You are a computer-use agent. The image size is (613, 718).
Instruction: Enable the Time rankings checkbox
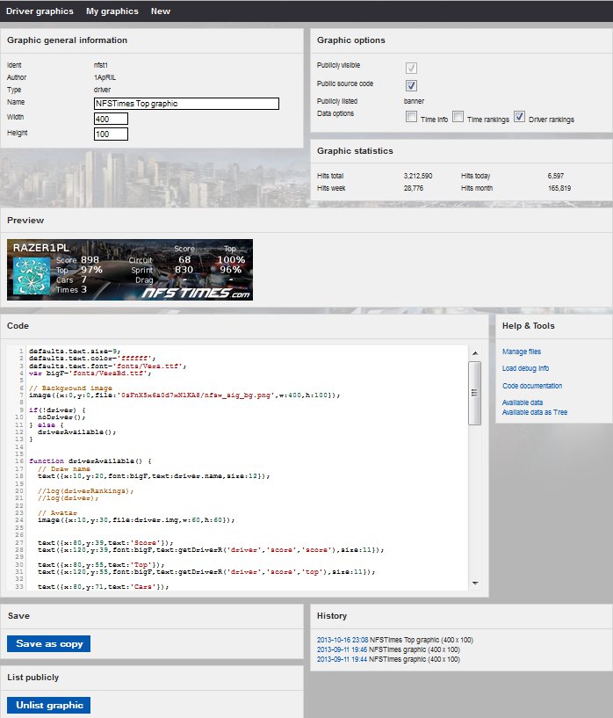458,117
